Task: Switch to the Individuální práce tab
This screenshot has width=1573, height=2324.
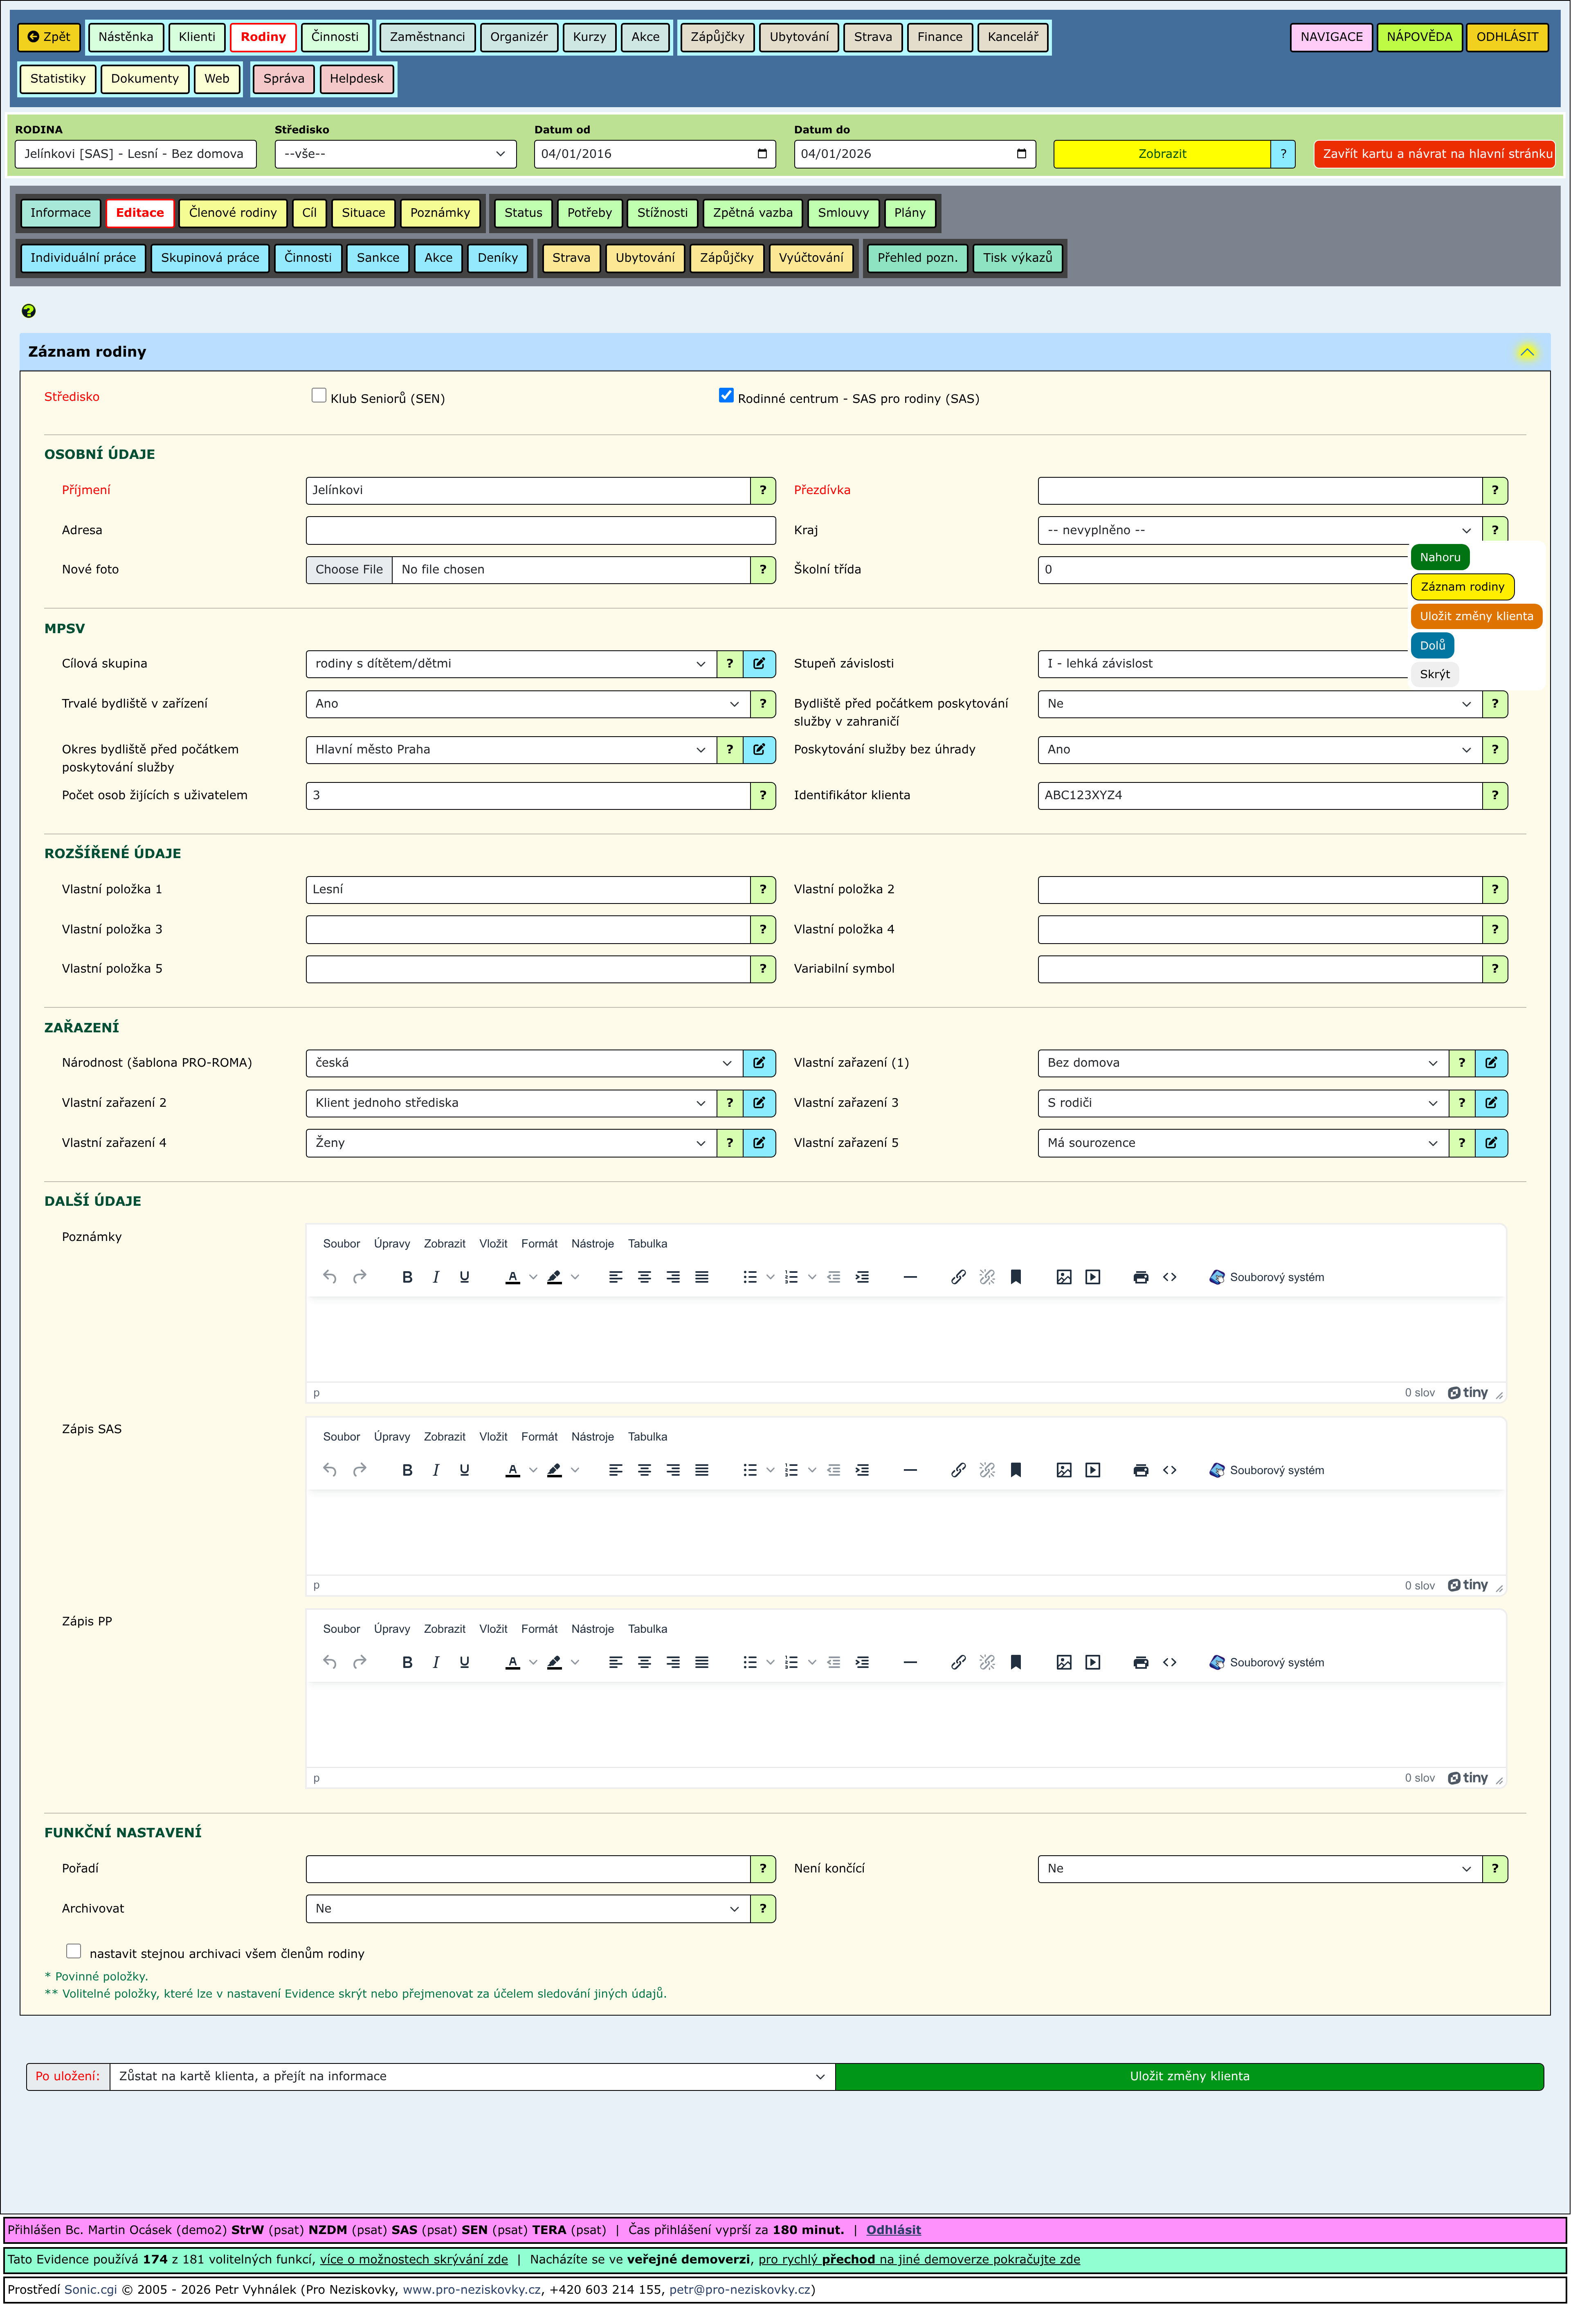Action: pyautogui.click(x=83, y=258)
